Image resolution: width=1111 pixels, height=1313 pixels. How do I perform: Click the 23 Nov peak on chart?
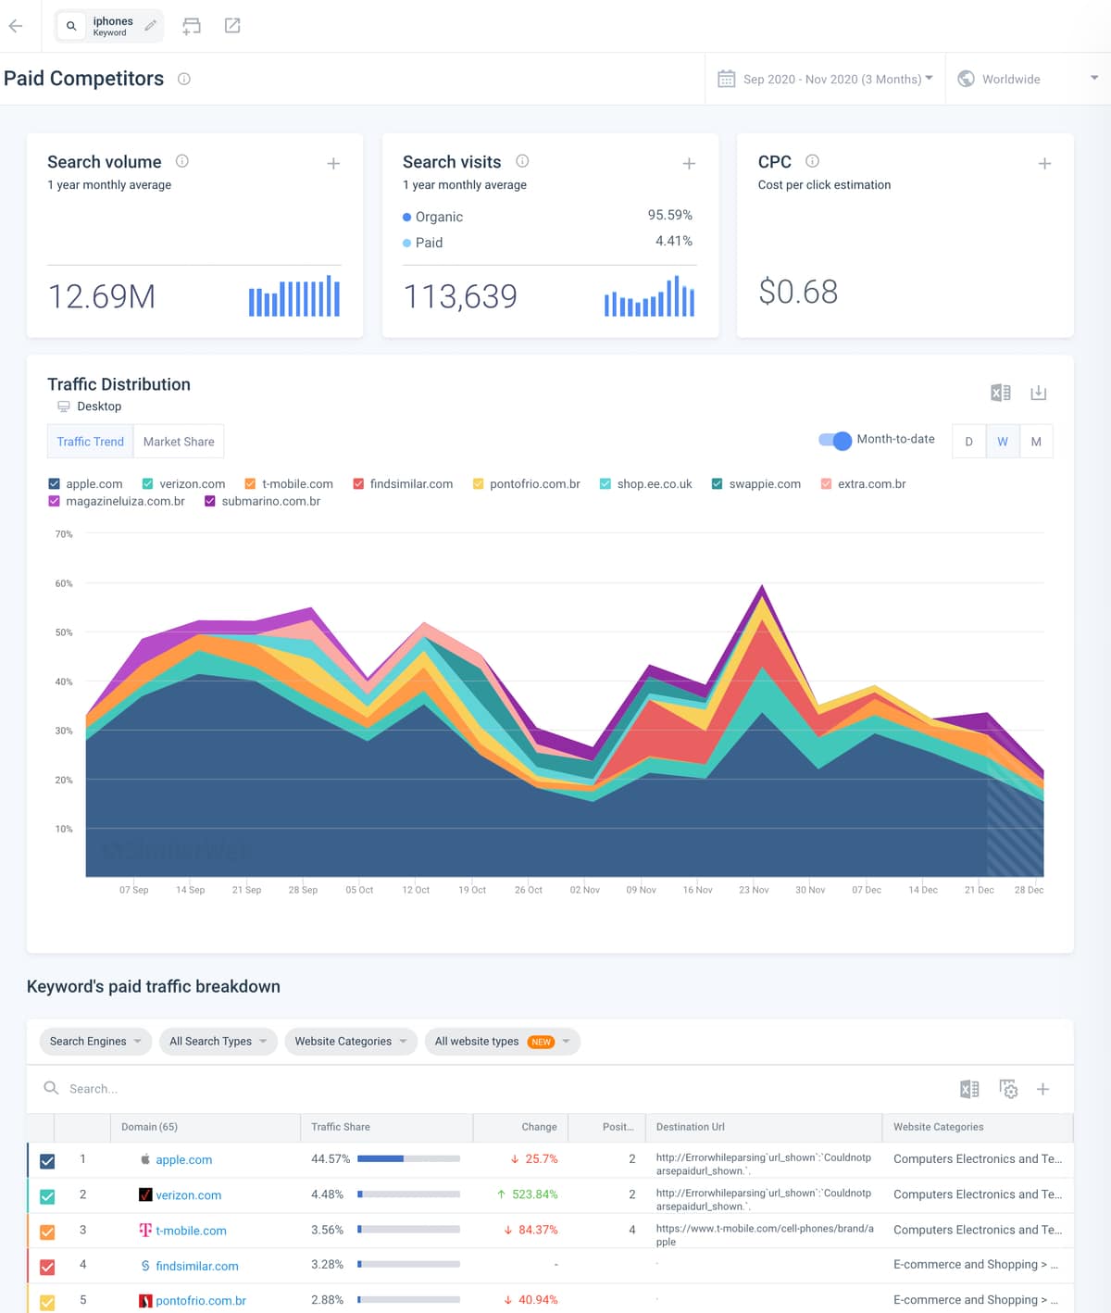coord(762,587)
